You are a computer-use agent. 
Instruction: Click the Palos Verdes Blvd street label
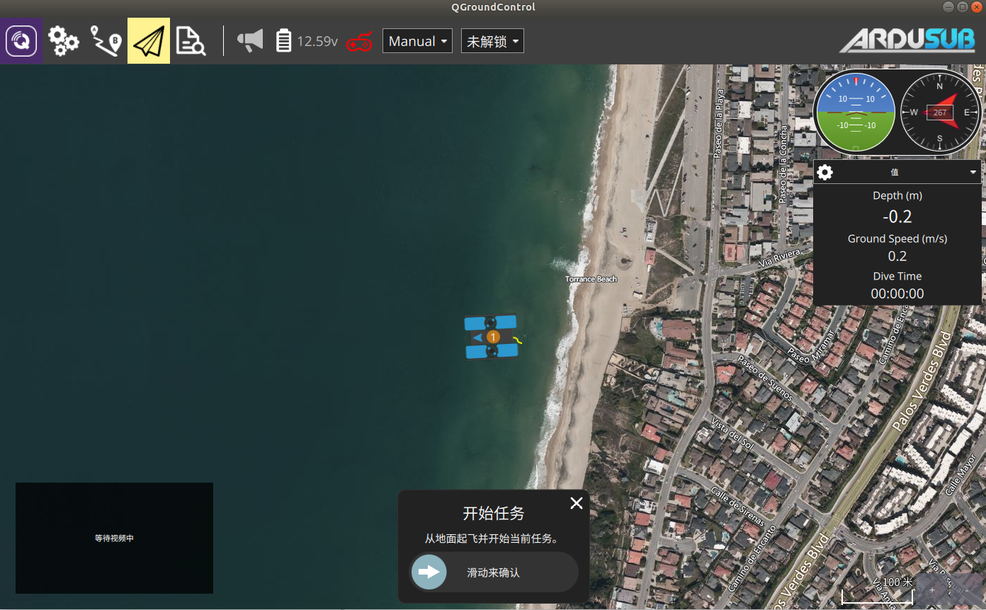922,382
